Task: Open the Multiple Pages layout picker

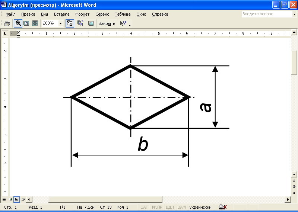Action: (35, 23)
